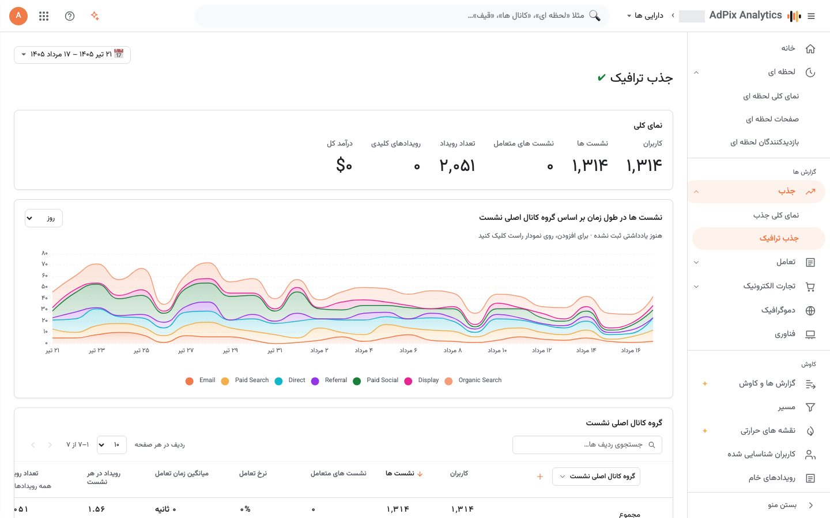Open the help question mark icon

tap(70, 16)
